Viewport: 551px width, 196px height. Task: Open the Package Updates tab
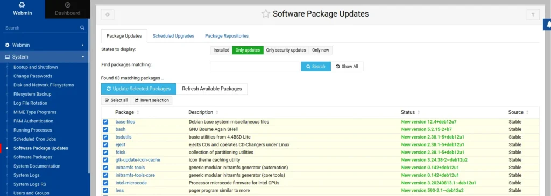pos(124,36)
